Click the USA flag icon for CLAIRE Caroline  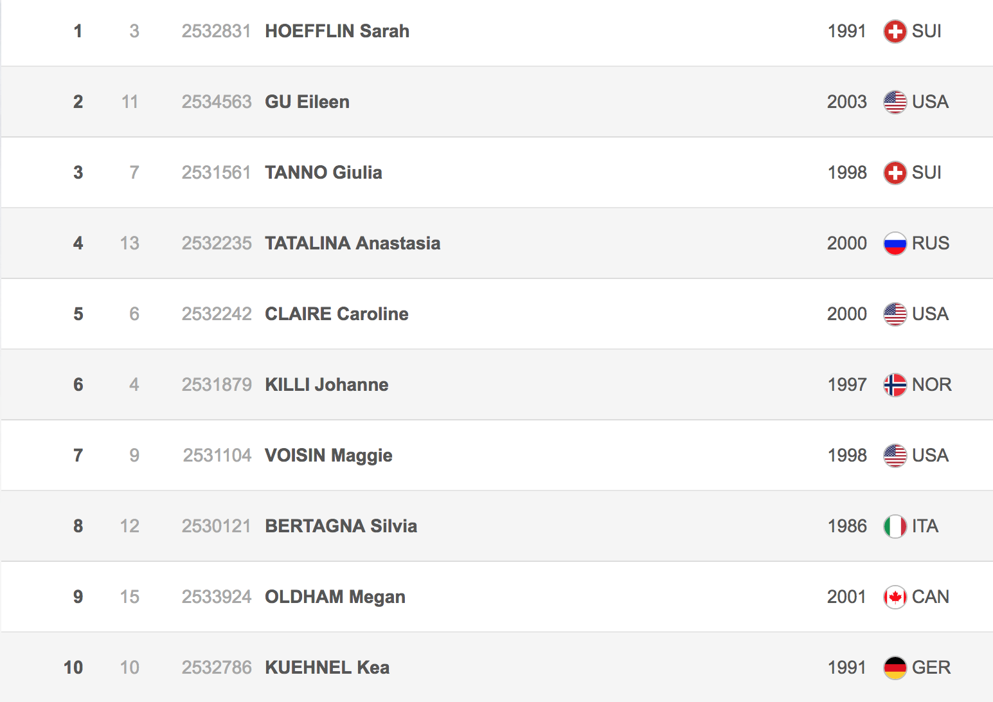(895, 314)
